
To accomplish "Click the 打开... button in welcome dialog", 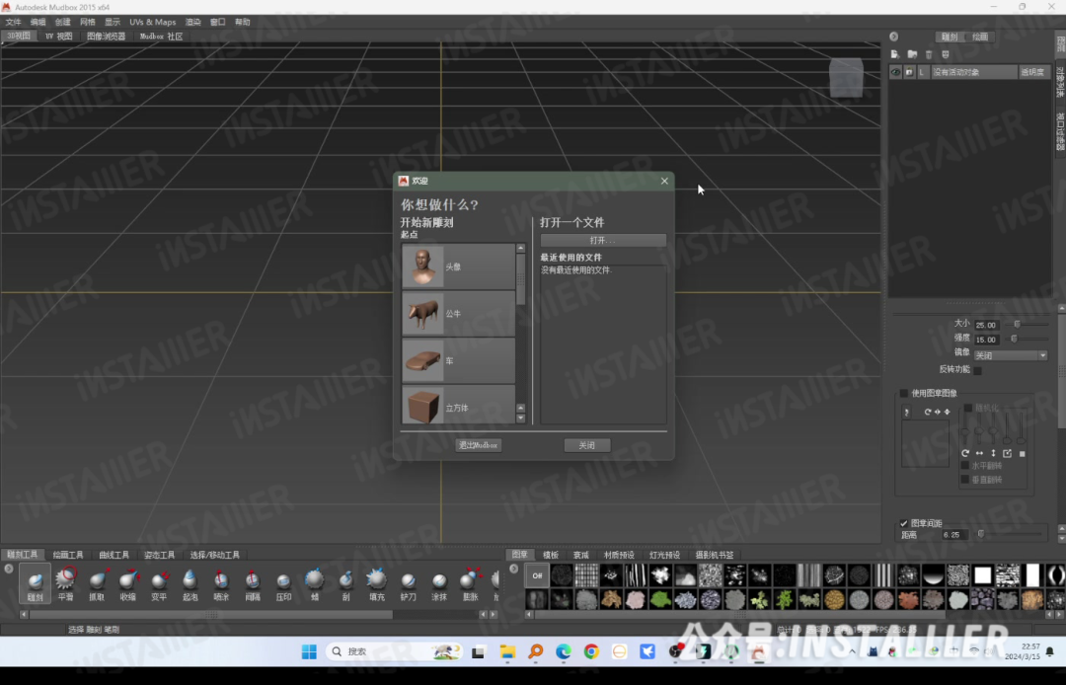I will click(x=603, y=241).
